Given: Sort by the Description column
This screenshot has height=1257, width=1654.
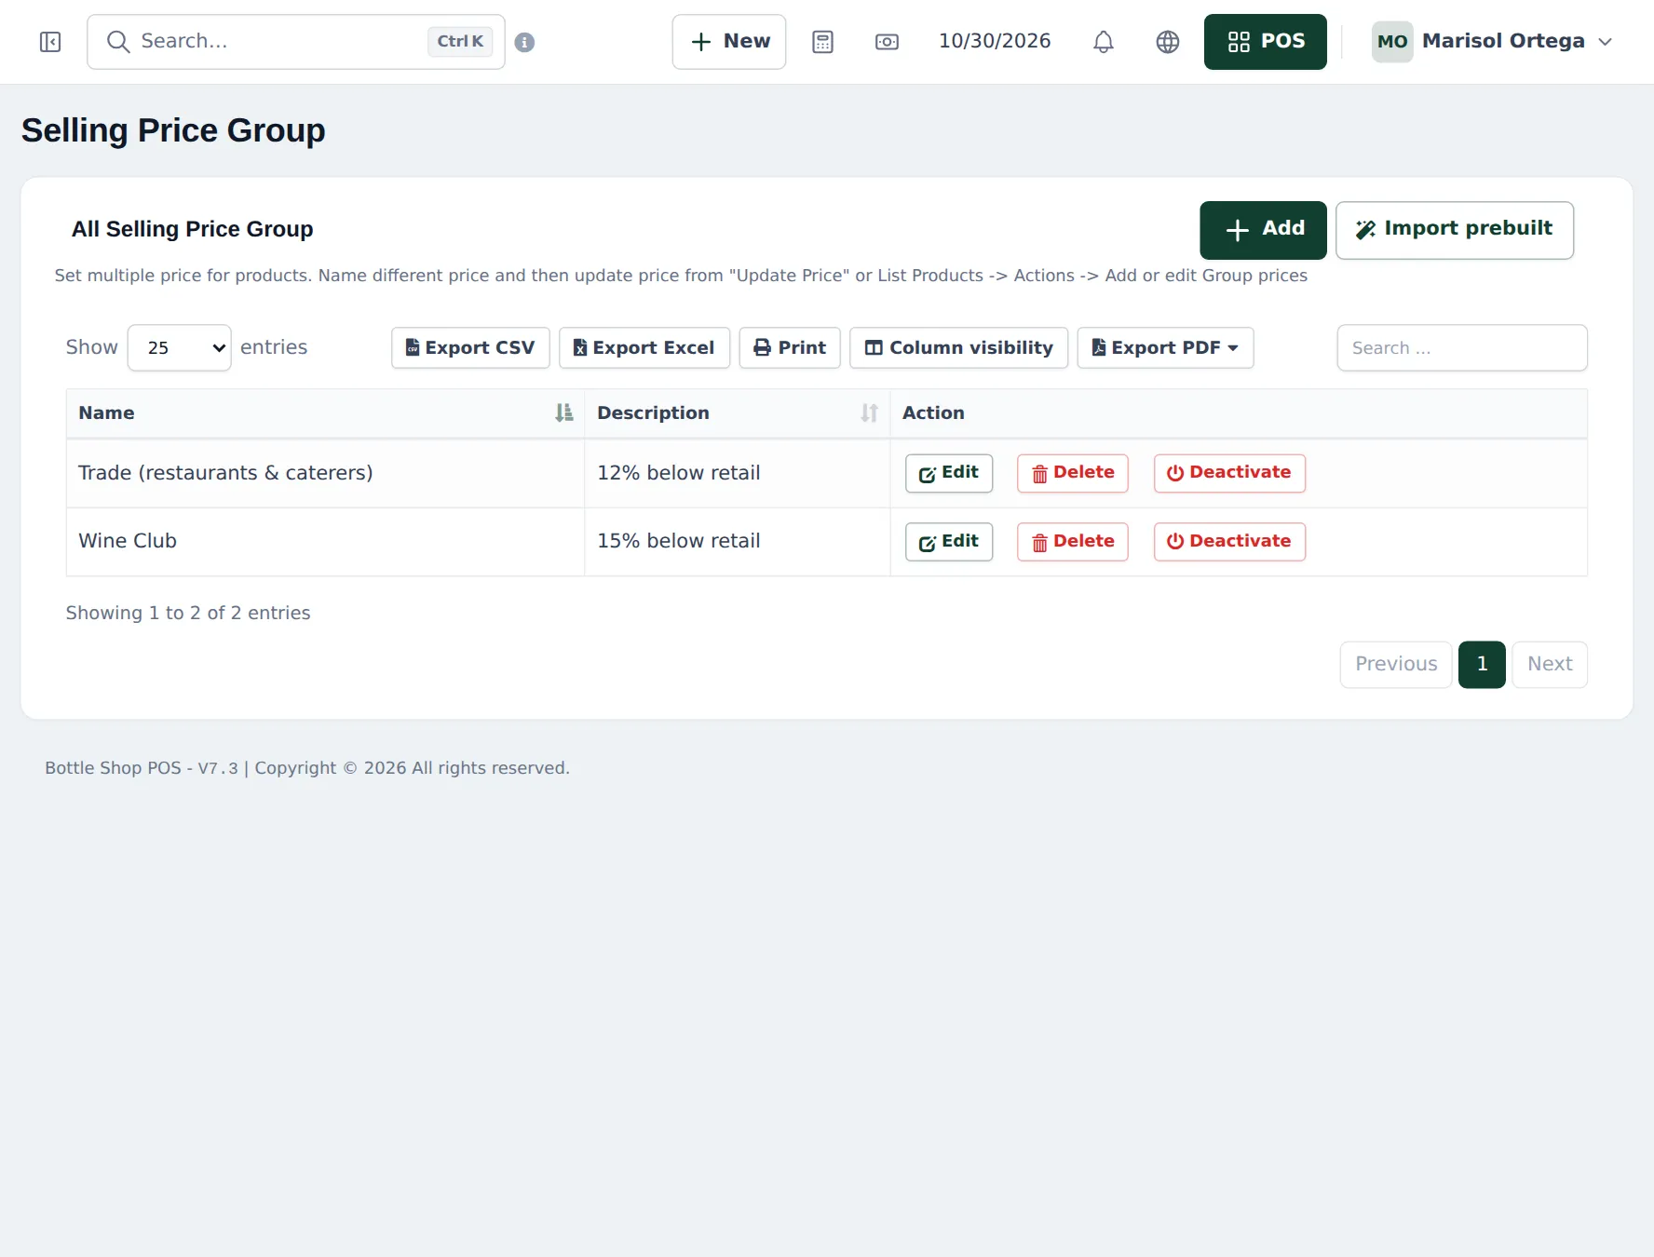Looking at the screenshot, I should [737, 413].
